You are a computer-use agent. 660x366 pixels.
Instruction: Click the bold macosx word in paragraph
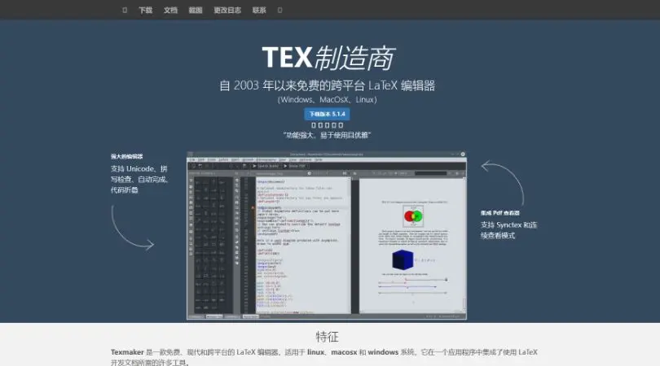tap(344, 352)
